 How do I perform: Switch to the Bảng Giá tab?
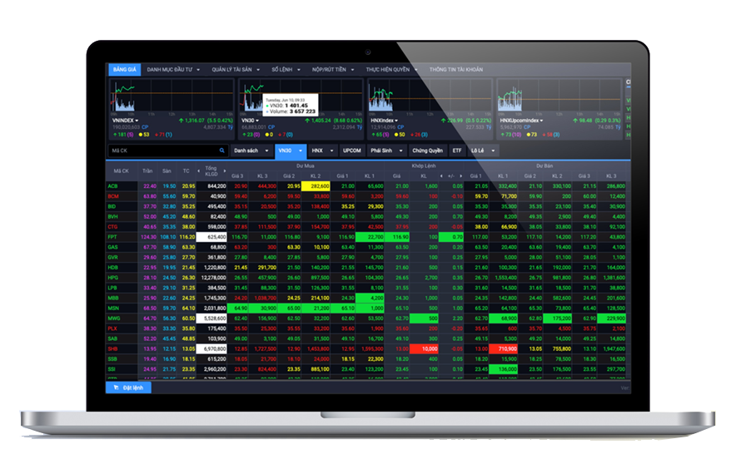pyautogui.click(x=124, y=70)
